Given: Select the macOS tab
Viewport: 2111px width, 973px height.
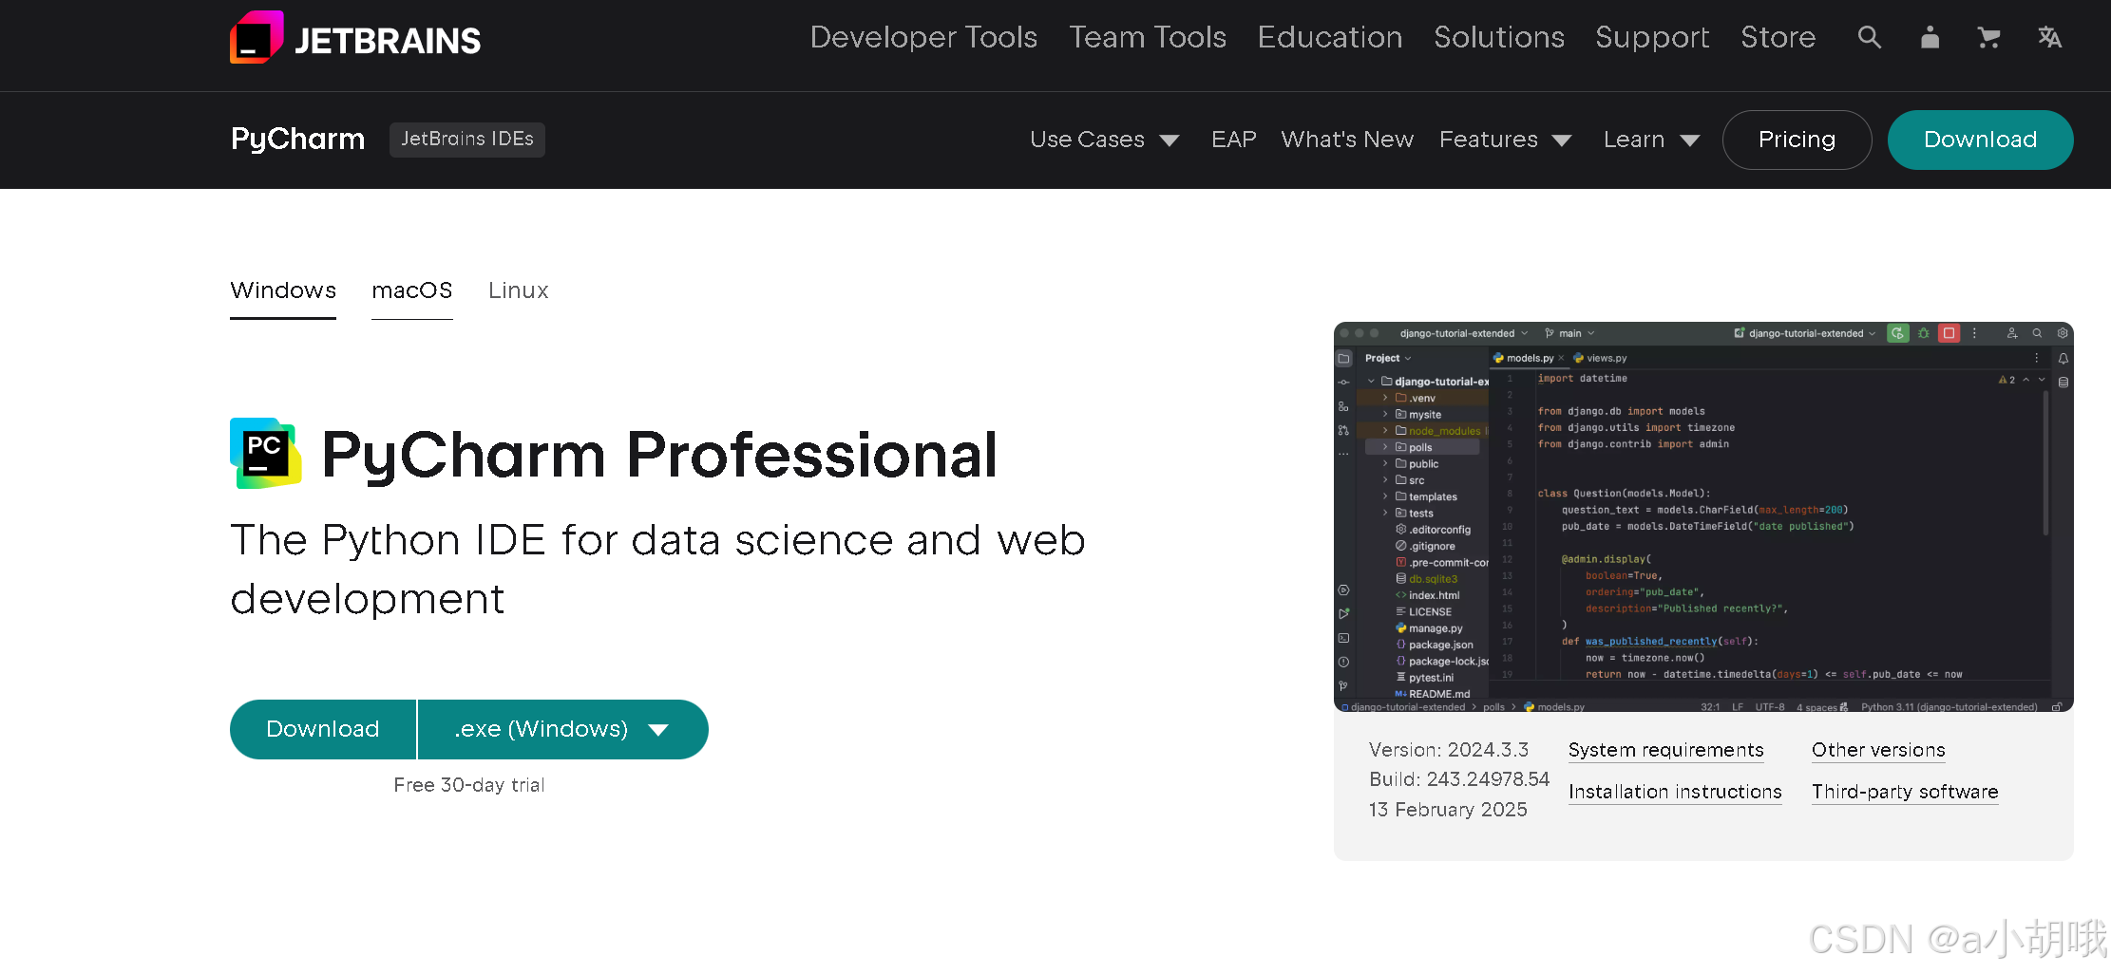Looking at the screenshot, I should pyautogui.click(x=412, y=290).
